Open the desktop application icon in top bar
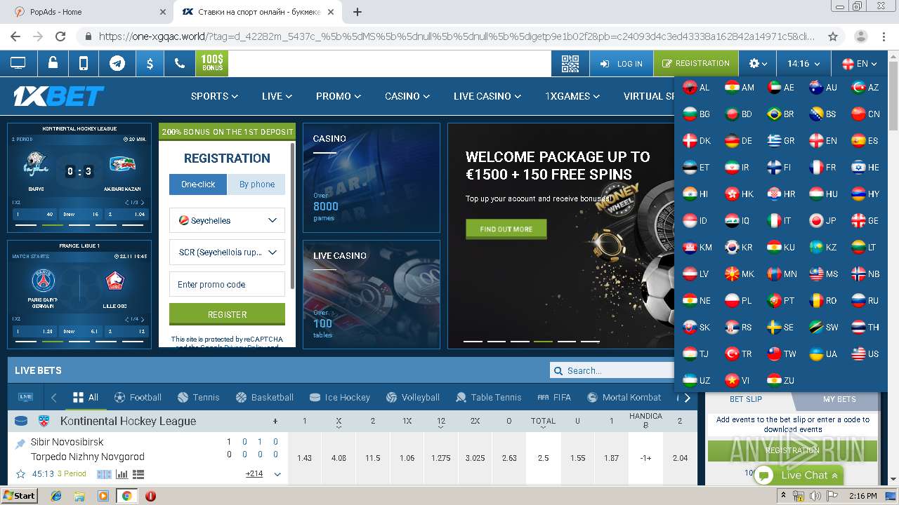This screenshot has width=899, height=505. coord(18,63)
